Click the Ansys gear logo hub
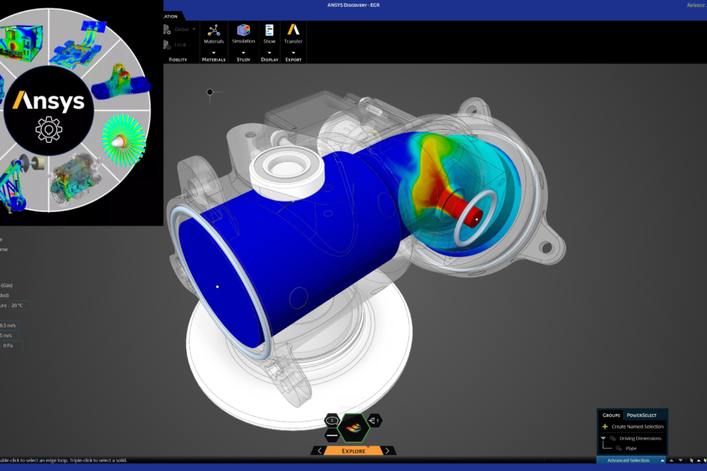Viewport: 707px width, 471px height. pos(49,111)
